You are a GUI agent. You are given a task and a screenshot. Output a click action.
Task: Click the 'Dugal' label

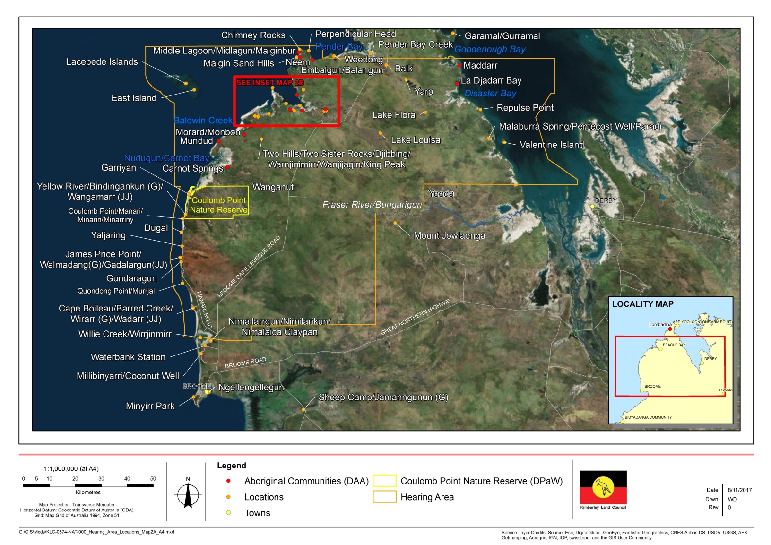156,228
